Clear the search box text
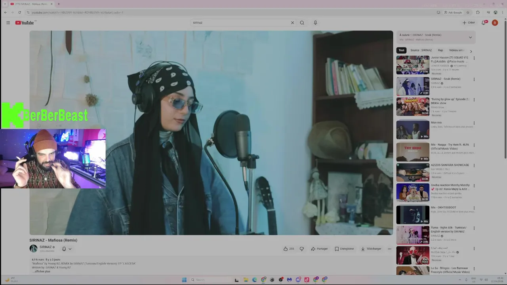The width and height of the screenshot is (507, 285). [x=292, y=23]
